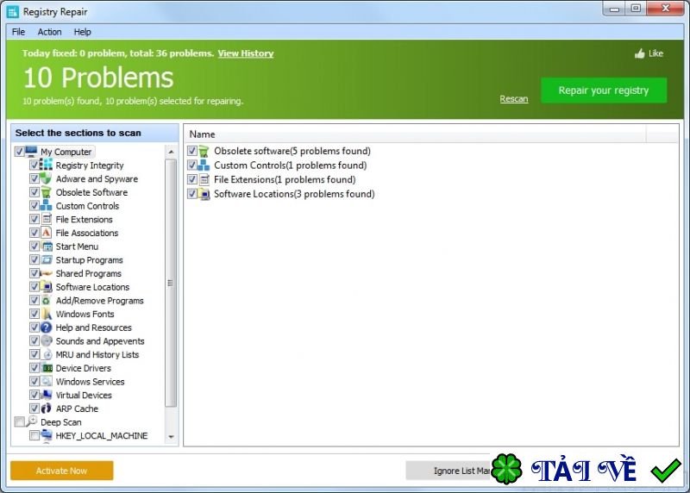
Task: Select Software Locations(3 problems found) row text
Action: tap(294, 194)
